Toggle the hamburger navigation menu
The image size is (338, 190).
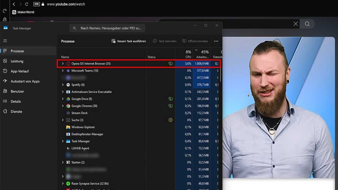pos(5,41)
